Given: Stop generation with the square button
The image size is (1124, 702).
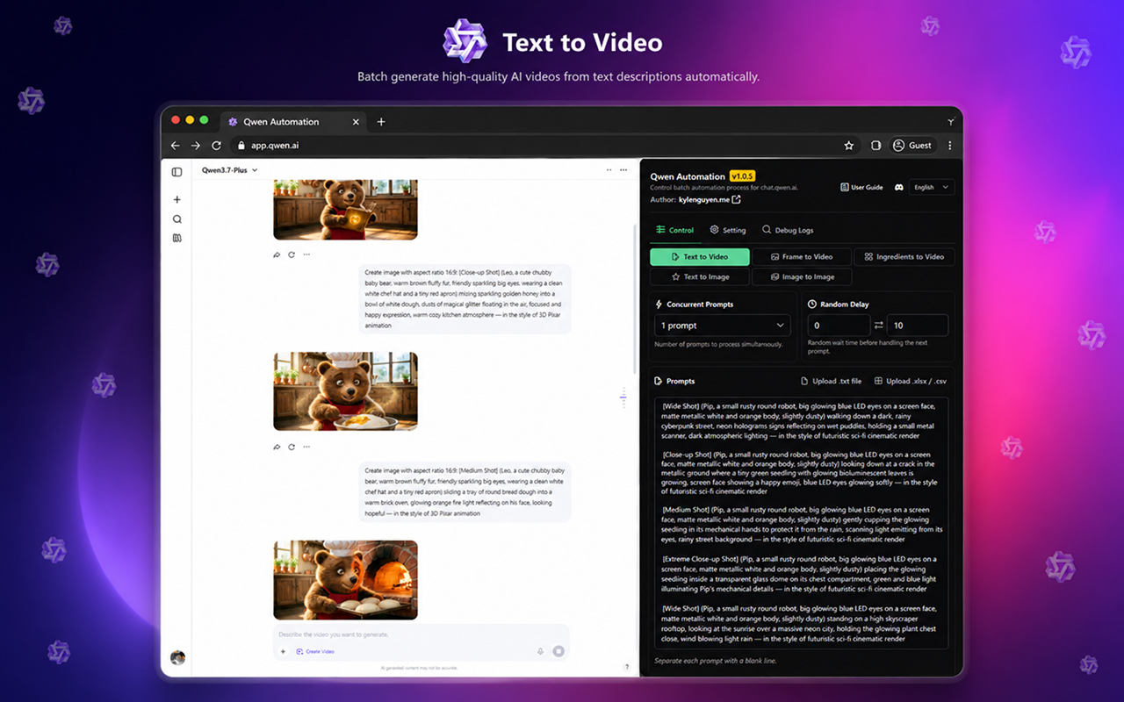Looking at the screenshot, I should (558, 652).
